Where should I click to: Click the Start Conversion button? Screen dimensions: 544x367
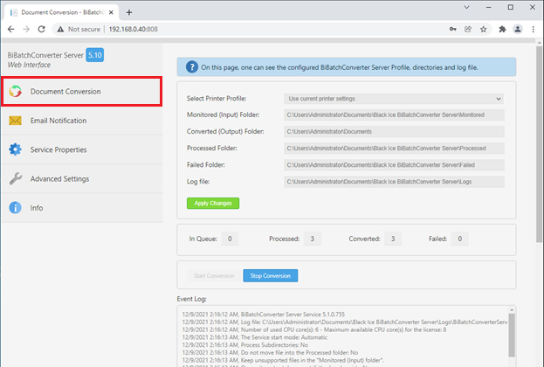[213, 275]
